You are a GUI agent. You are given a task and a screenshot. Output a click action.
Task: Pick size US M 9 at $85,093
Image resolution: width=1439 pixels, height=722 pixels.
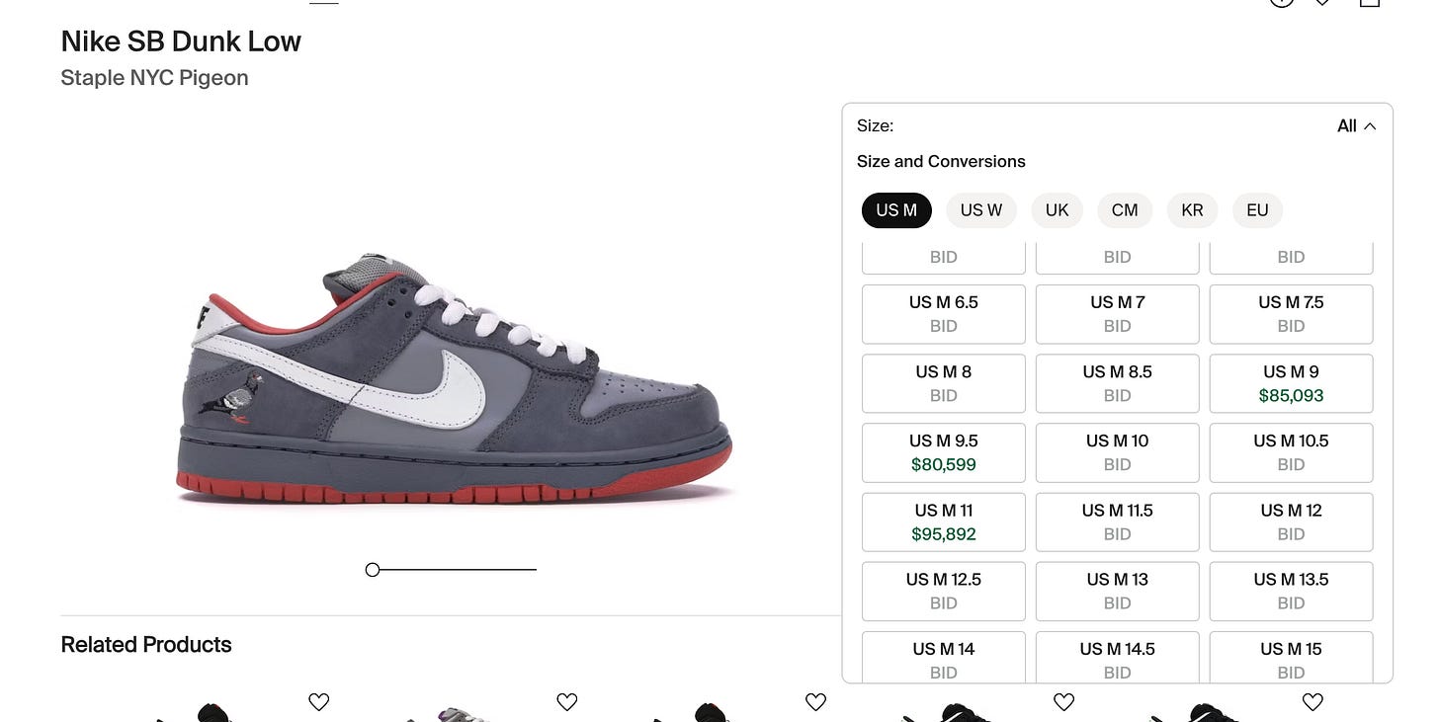[x=1291, y=383]
